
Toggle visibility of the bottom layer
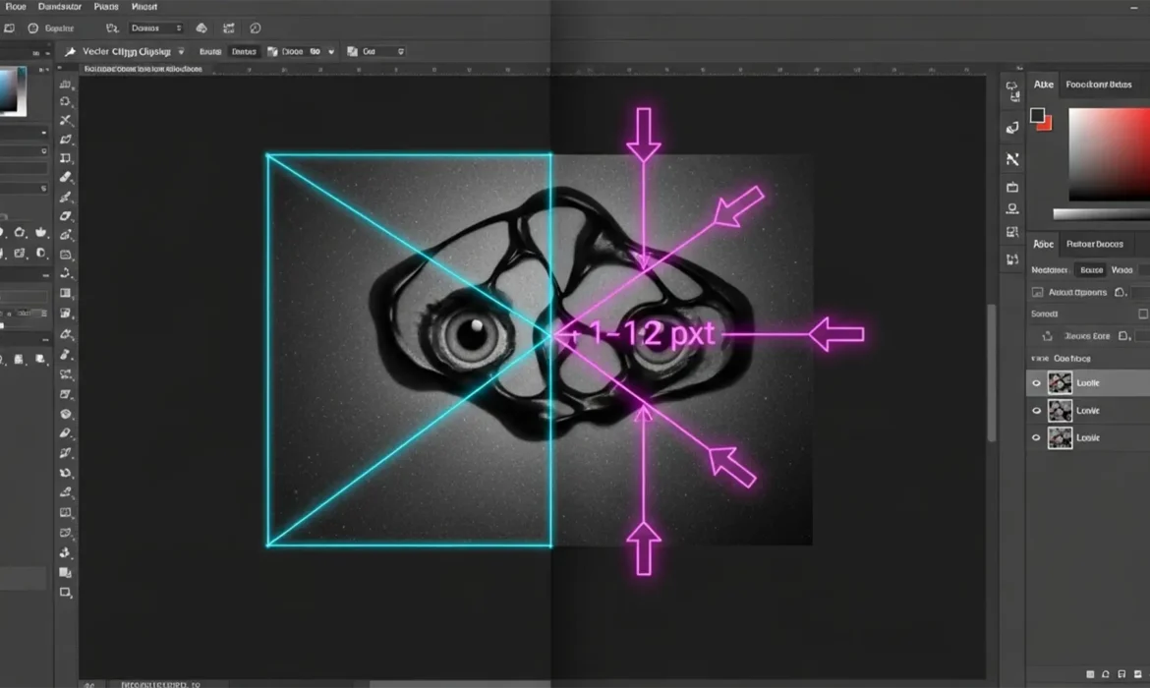1035,437
